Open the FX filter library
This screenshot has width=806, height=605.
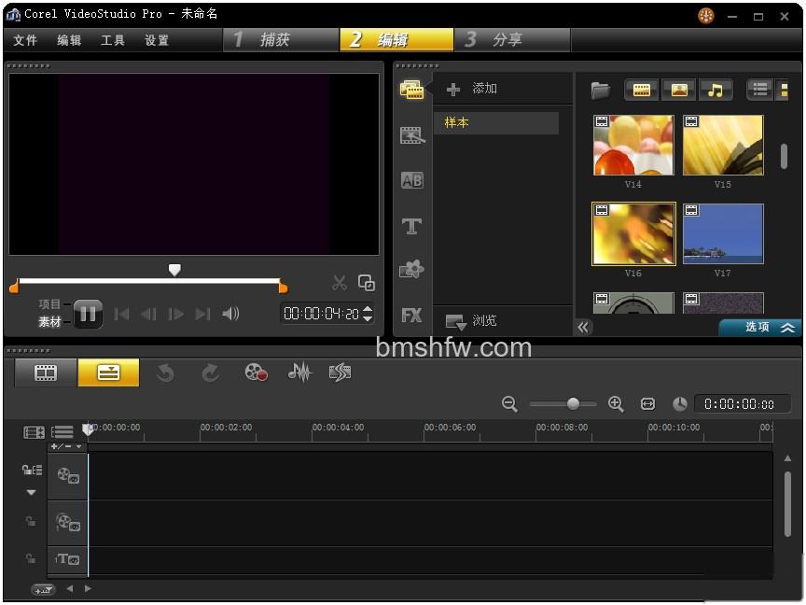coord(411,315)
